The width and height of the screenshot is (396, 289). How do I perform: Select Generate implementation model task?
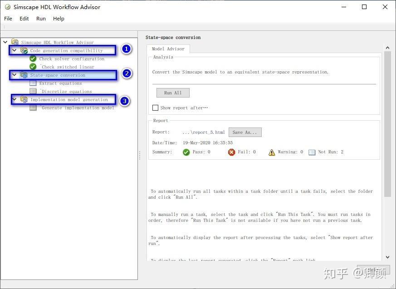click(78, 108)
